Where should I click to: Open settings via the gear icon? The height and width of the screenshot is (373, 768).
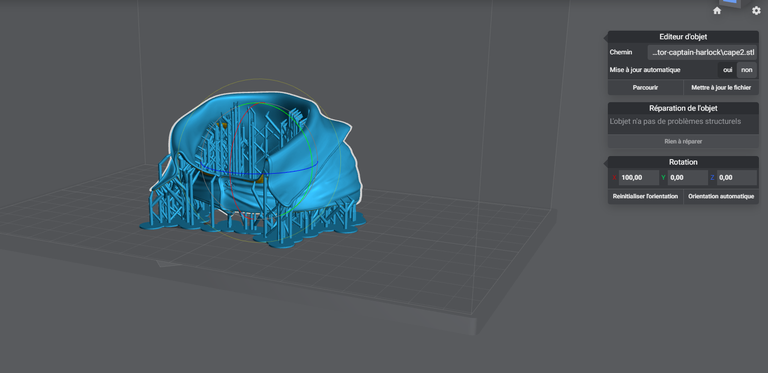[x=756, y=11]
